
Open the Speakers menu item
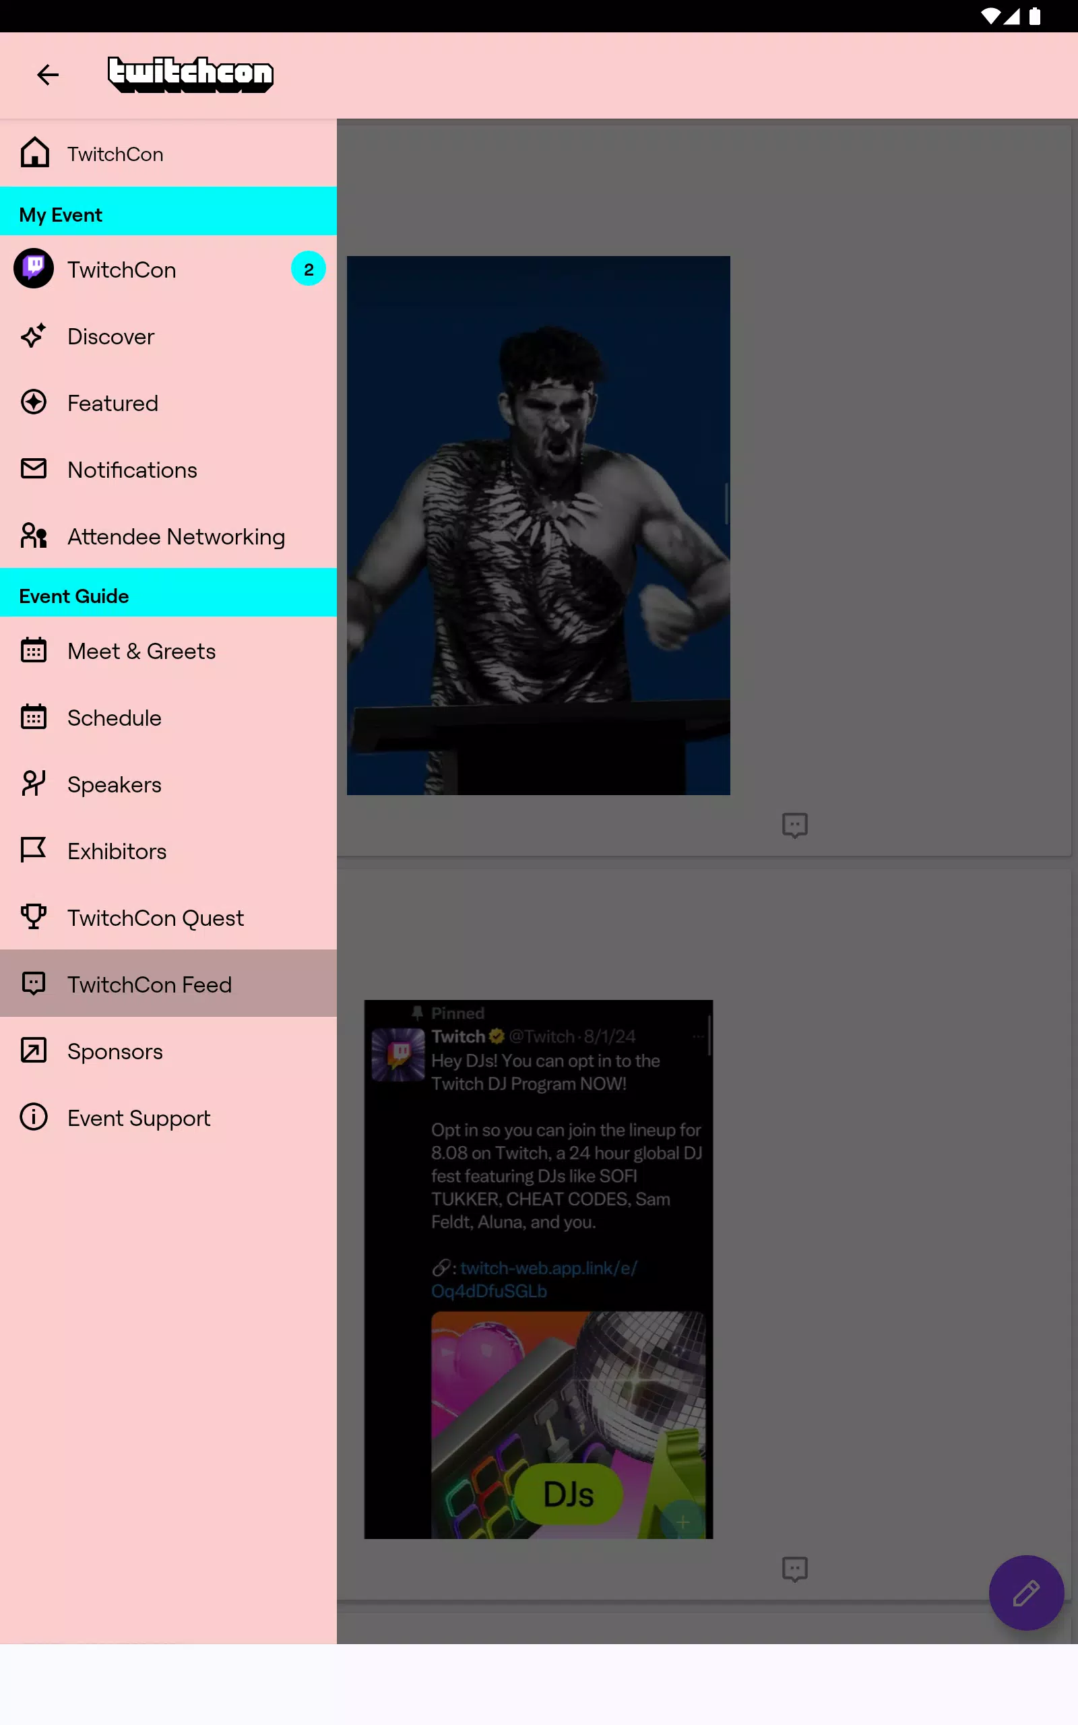[168, 784]
